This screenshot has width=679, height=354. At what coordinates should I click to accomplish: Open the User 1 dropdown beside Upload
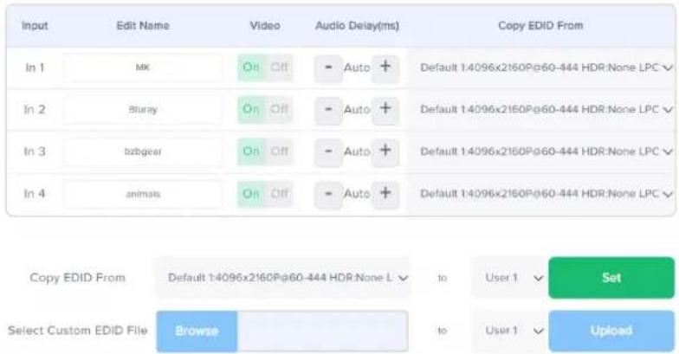(x=509, y=331)
